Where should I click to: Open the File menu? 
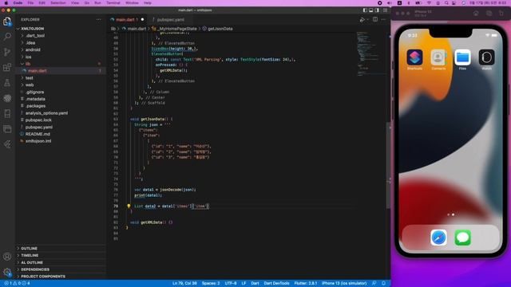tap(30, 2)
